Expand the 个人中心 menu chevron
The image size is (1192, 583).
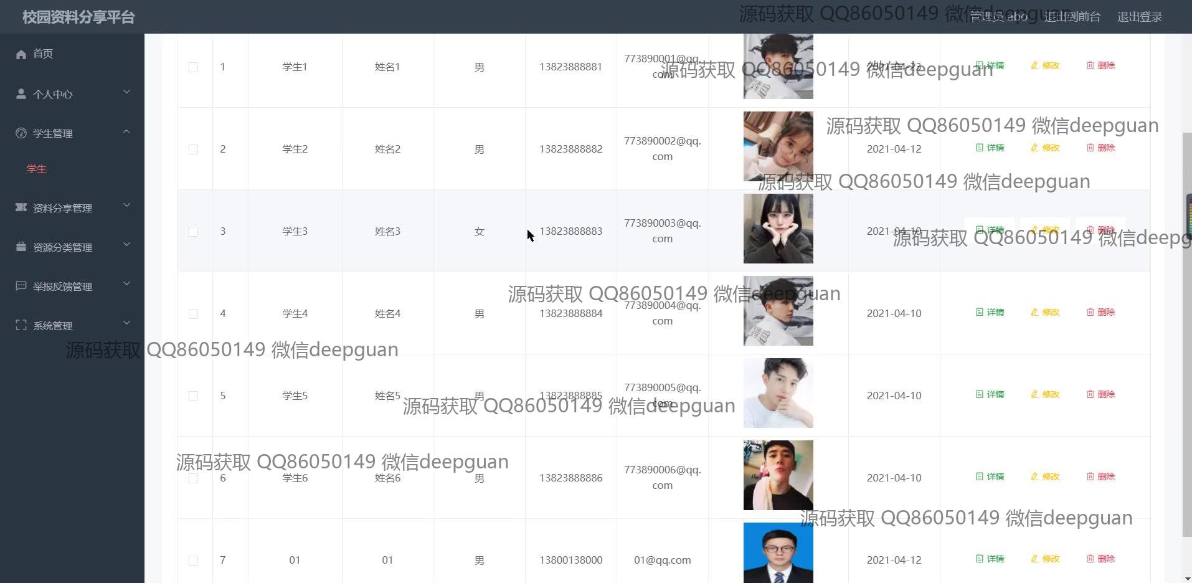click(x=126, y=92)
